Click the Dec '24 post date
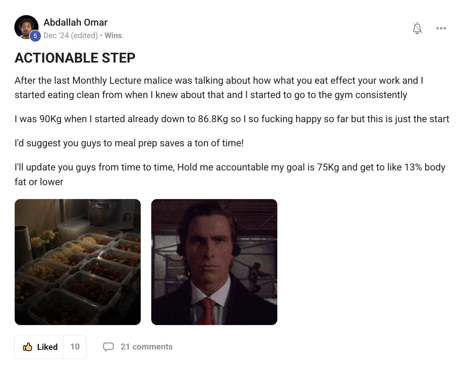 [x=56, y=35]
